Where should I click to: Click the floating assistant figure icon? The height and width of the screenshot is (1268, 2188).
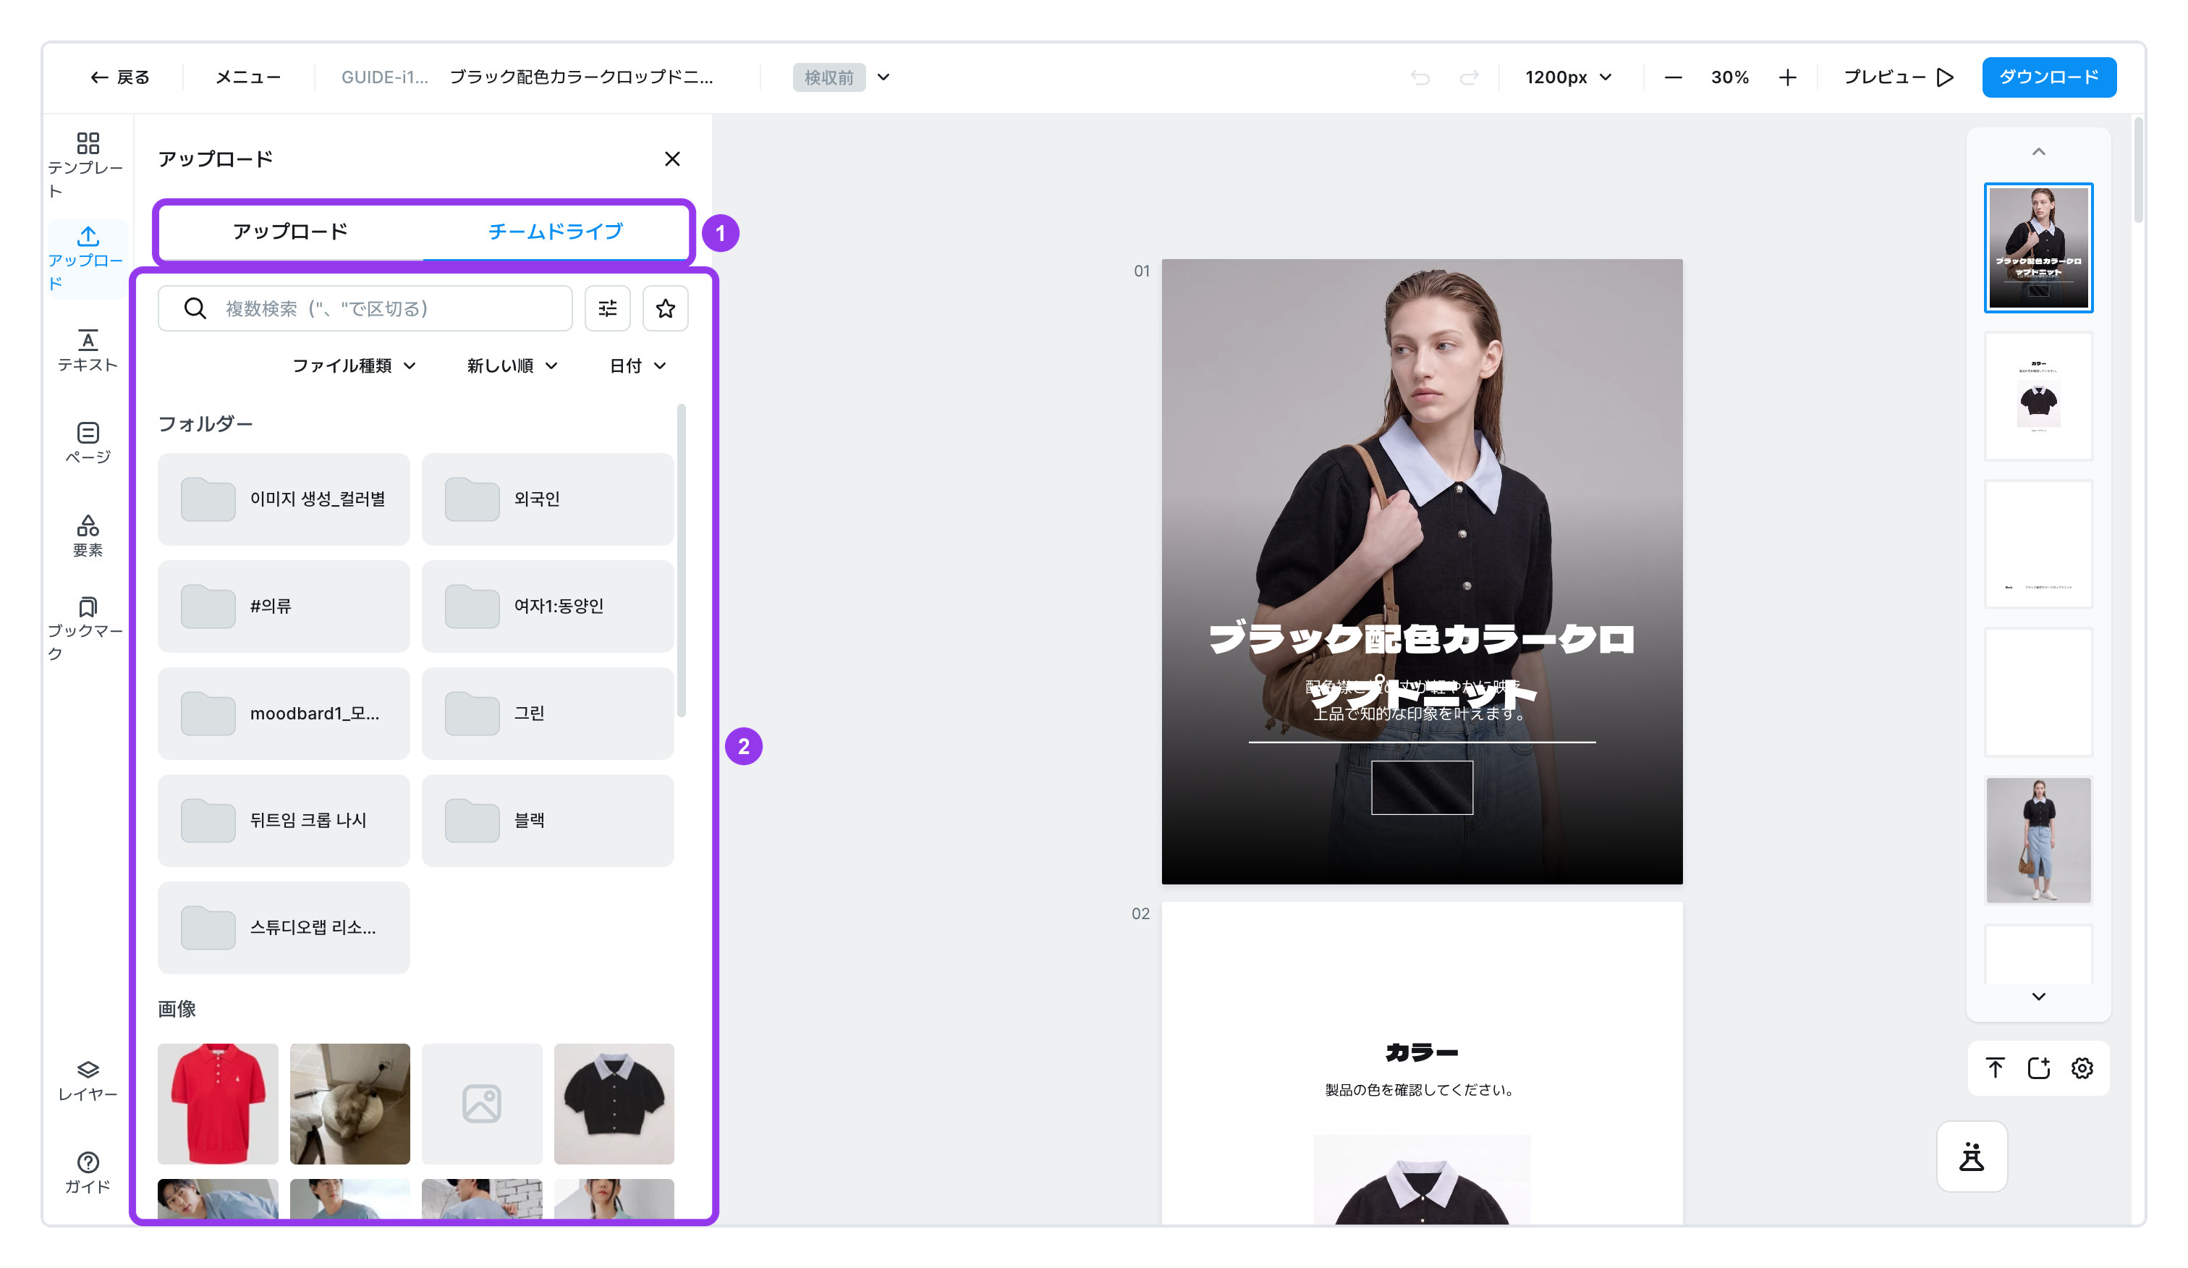coord(1972,1157)
